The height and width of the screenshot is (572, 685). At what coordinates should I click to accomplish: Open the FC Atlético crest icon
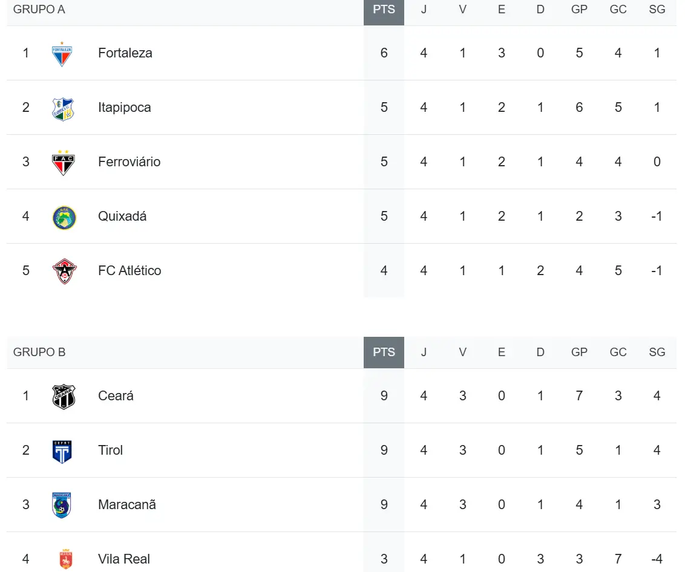pyautogui.click(x=64, y=271)
